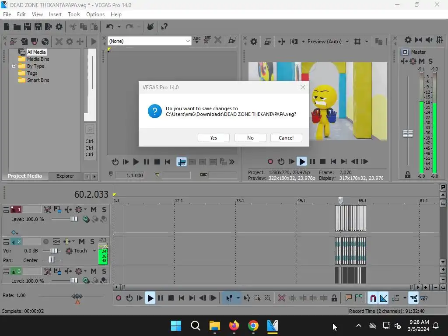This screenshot has height=336, width=448.
Task: Click the Undo arrow icon
Action: [x=110, y=27]
